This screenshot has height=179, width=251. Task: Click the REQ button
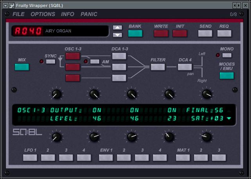(224, 34)
